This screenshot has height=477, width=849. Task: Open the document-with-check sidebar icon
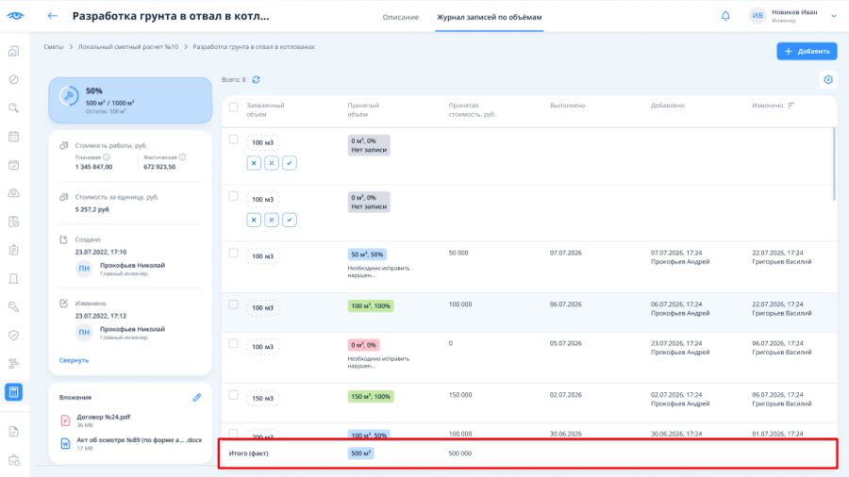[x=14, y=222]
